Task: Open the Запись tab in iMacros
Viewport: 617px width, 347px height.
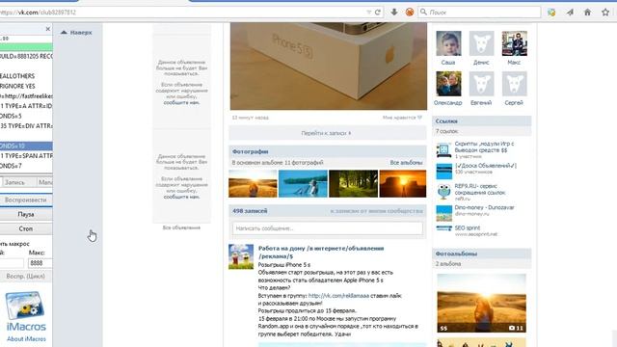Action: (14, 182)
